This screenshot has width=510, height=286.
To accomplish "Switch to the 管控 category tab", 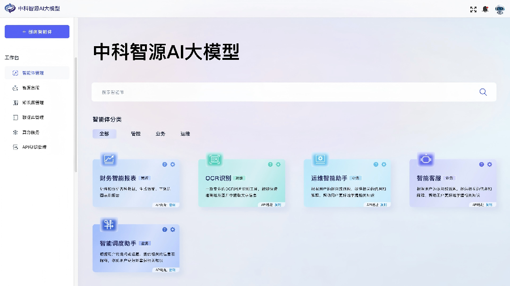I will (136, 134).
